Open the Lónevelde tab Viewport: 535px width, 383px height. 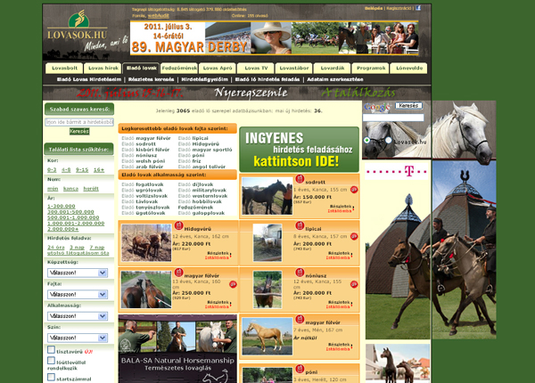click(408, 69)
